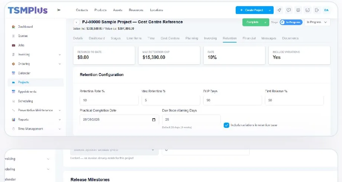342x182 pixels.
Task: Click the Reports sidebar icon
Action: 13,120
